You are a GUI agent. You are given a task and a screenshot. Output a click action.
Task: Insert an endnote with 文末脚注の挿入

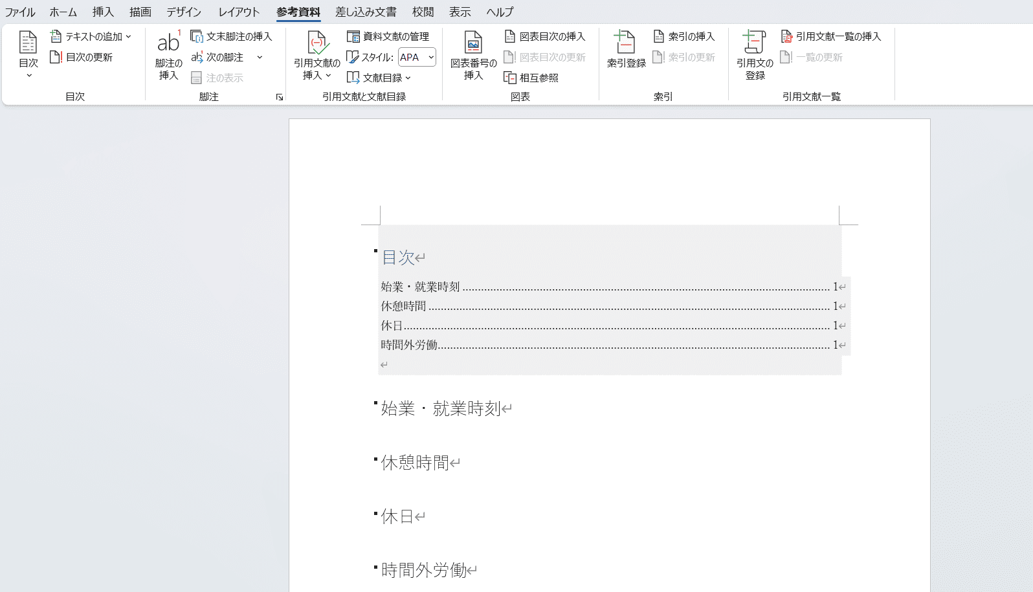232,37
